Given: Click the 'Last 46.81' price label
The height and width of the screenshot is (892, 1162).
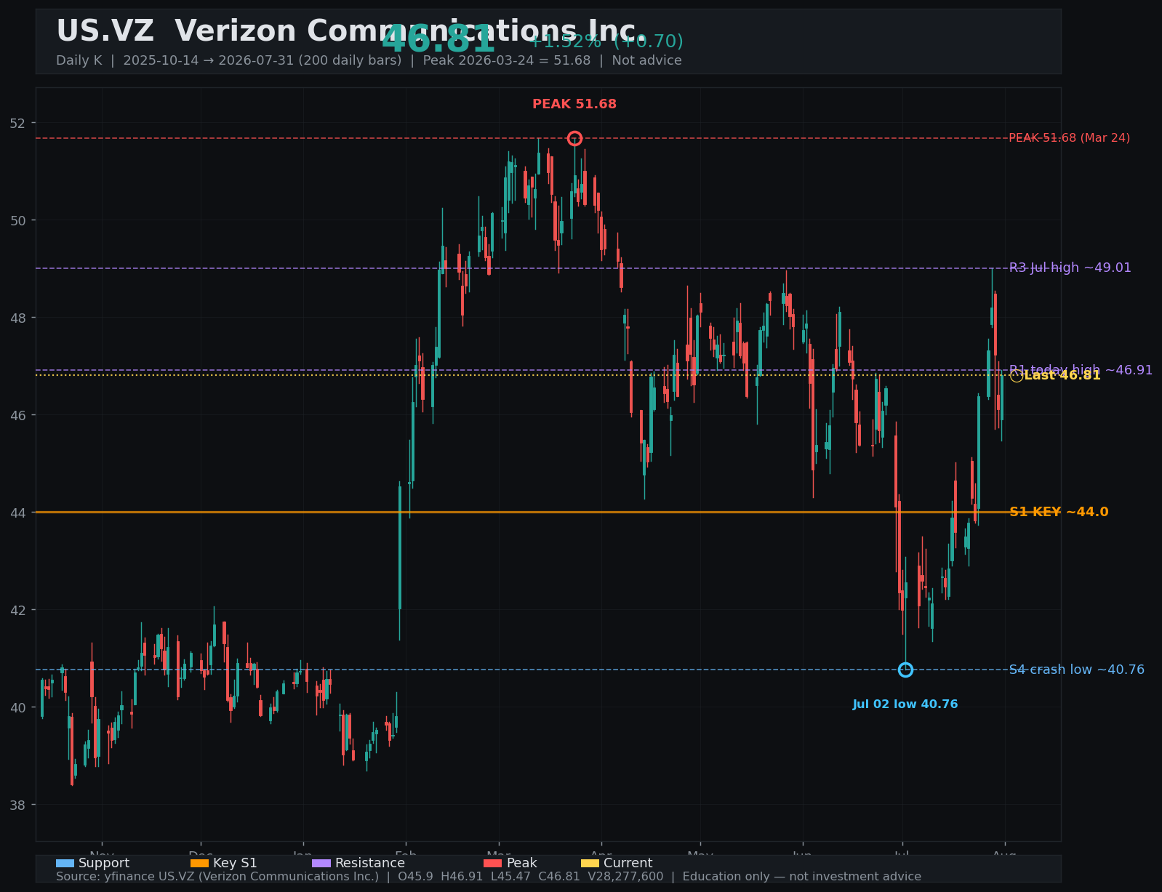Looking at the screenshot, I should coord(1062,376).
